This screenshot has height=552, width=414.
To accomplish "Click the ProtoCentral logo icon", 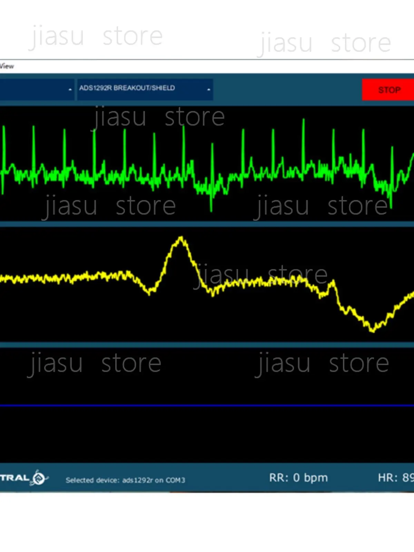I will pos(39,478).
